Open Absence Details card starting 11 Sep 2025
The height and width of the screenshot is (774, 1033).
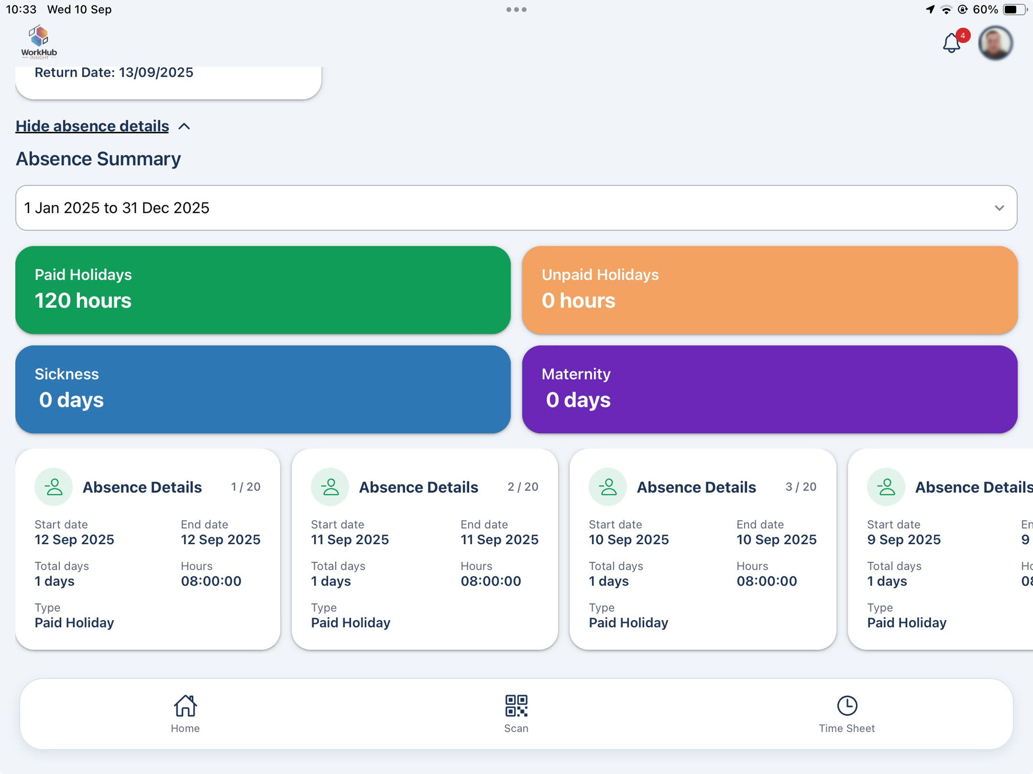coord(425,549)
